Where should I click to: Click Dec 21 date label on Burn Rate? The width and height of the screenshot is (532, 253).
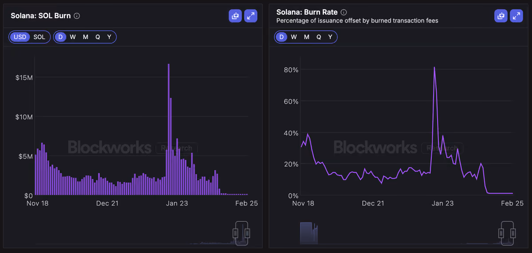pyautogui.click(x=373, y=203)
